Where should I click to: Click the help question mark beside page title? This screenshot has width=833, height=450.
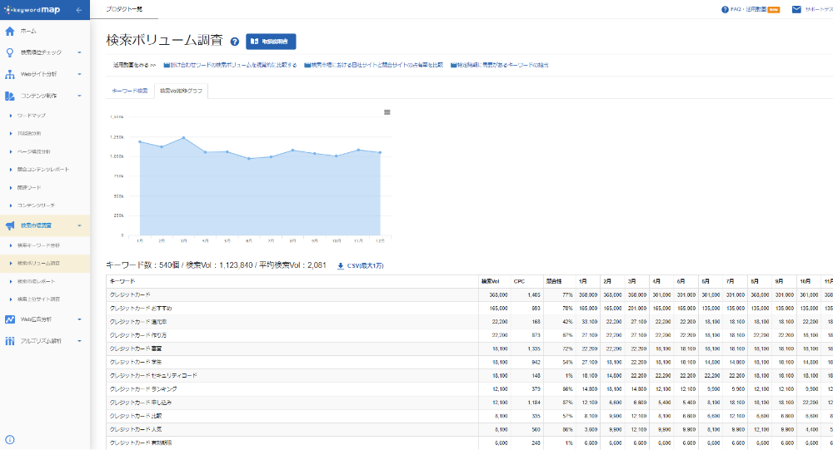(235, 42)
